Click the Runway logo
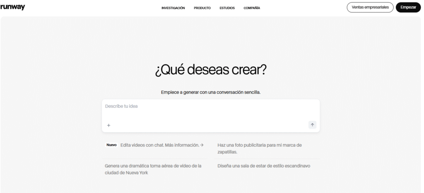This screenshot has height=193, width=424. click(x=12, y=7)
